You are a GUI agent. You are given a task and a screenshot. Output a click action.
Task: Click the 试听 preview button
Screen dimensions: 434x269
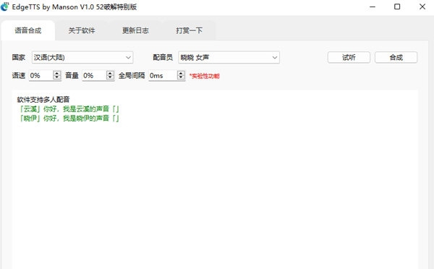click(349, 57)
